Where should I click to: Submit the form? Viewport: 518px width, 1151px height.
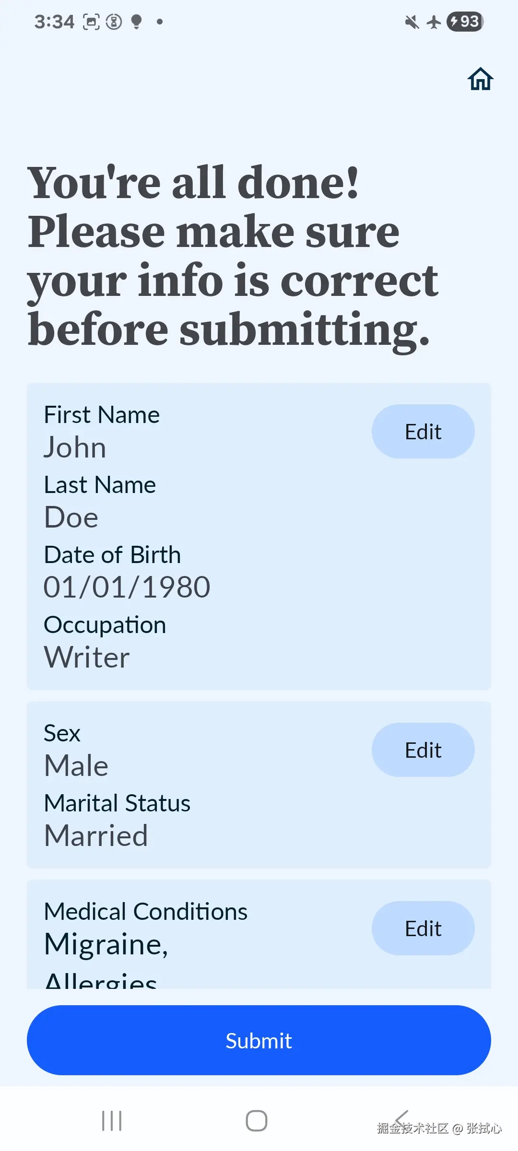pyautogui.click(x=259, y=1041)
